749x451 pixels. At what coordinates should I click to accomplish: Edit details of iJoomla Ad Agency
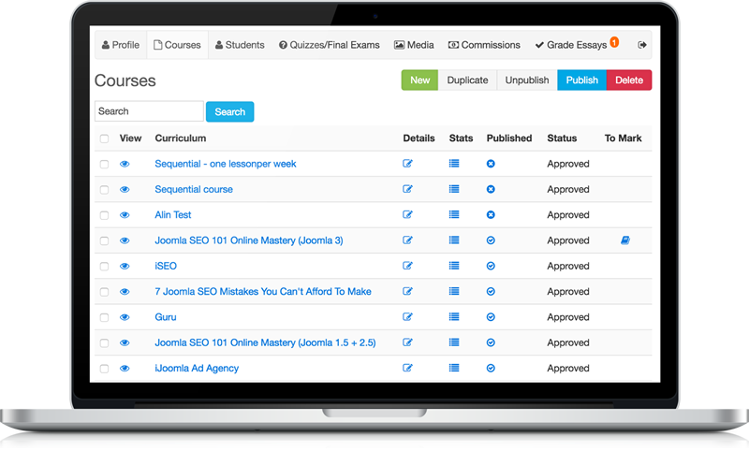(x=407, y=368)
